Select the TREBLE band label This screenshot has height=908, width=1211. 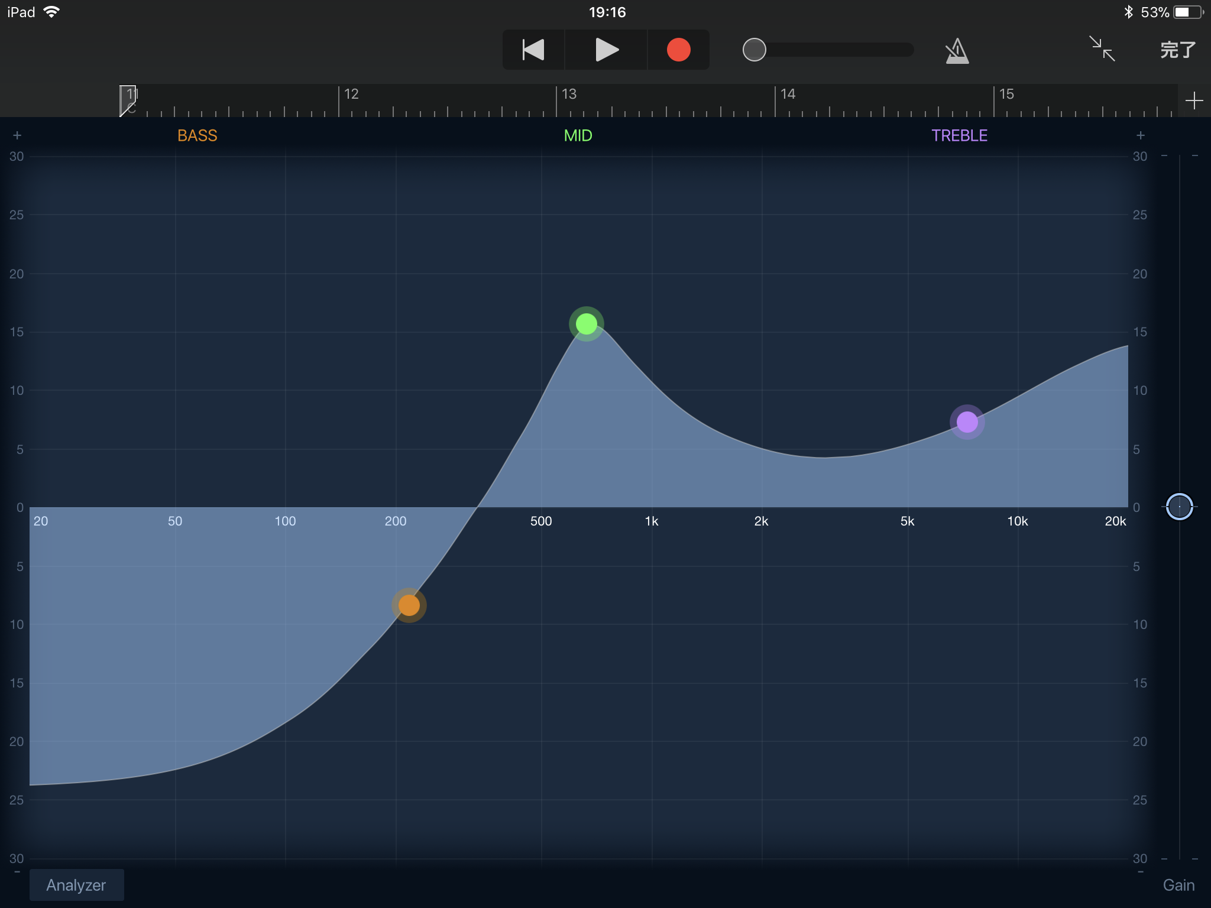click(959, 135)
